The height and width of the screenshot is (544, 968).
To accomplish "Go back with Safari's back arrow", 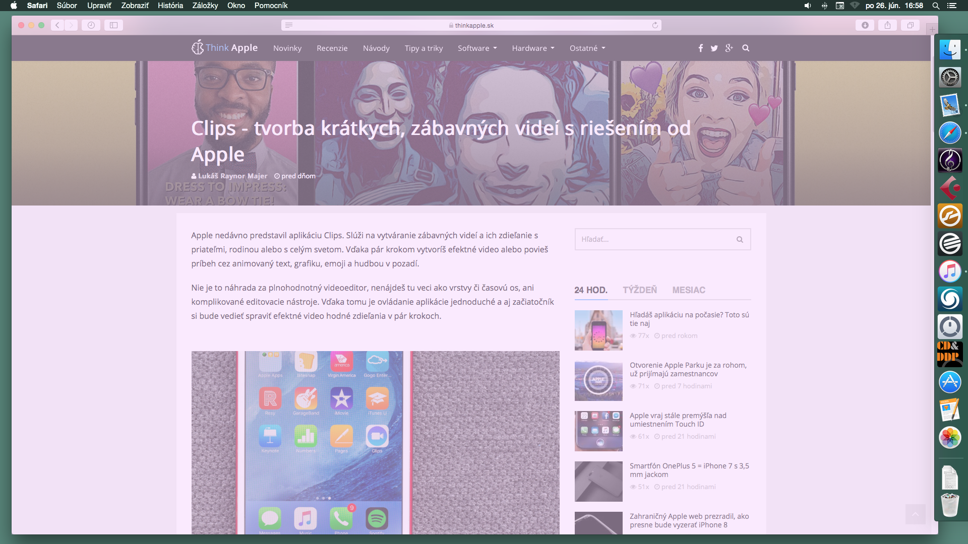I will 57,25.
